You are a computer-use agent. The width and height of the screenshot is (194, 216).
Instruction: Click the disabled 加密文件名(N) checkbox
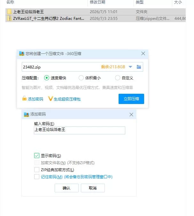[37, 163]
